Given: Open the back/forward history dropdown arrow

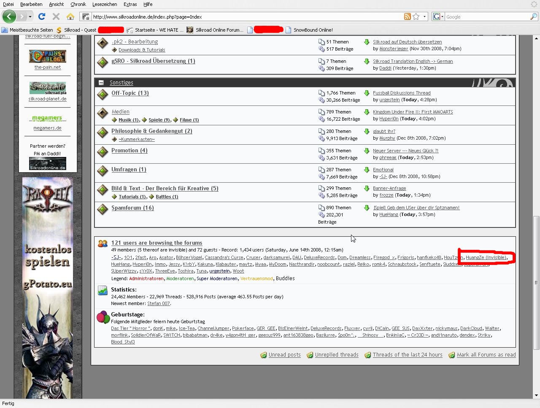Looking at the screenshot, I should point(30,16).
